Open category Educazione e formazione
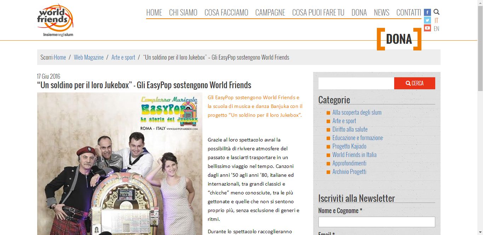The image size is (483, 235). click(x=357, y=138)
